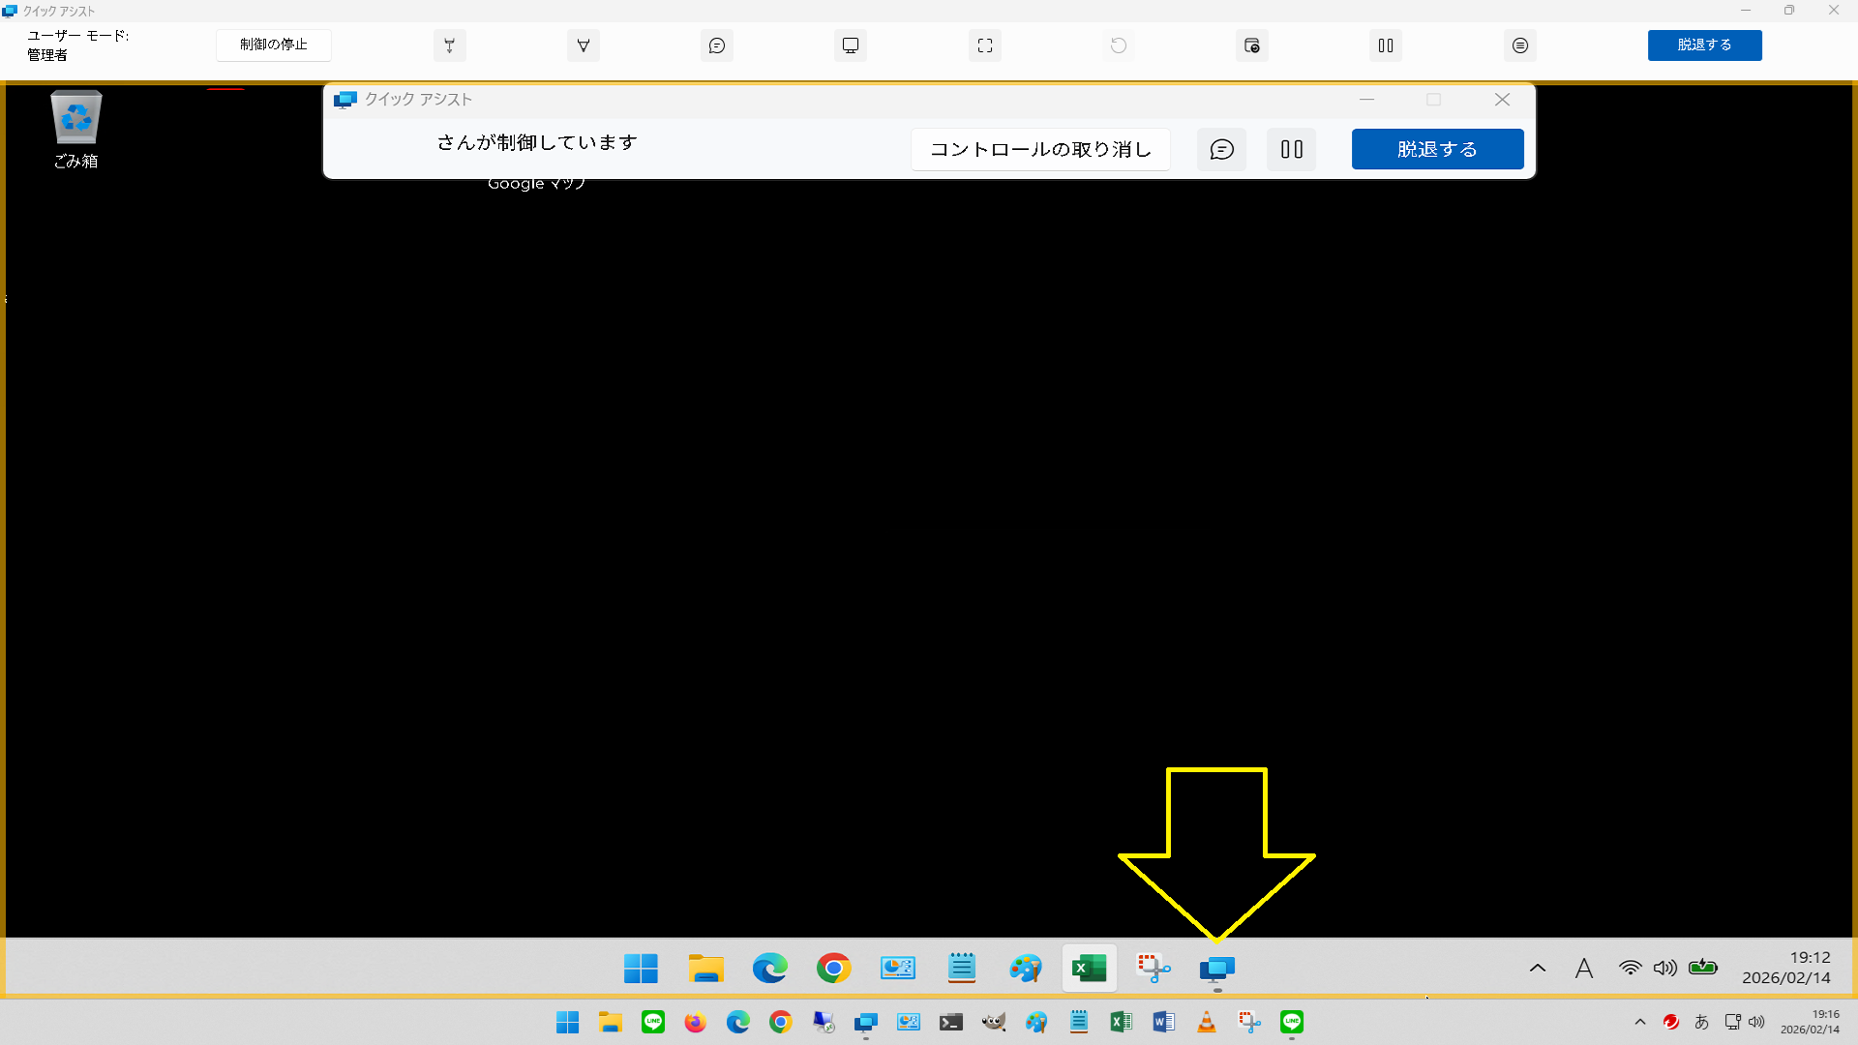Pause session from top toolbar
This screenshot has height=1045, width=1858.
pos(1386,45)
